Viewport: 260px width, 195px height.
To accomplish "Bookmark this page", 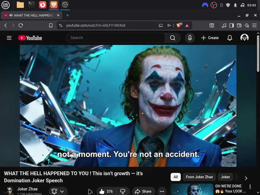I will coord(51,25).
